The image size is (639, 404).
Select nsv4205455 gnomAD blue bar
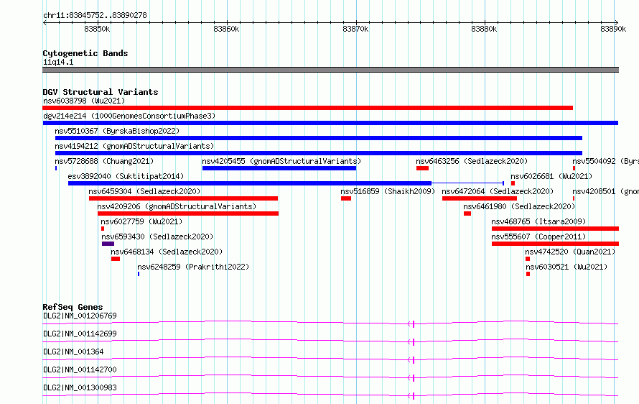tap(279, 168)
